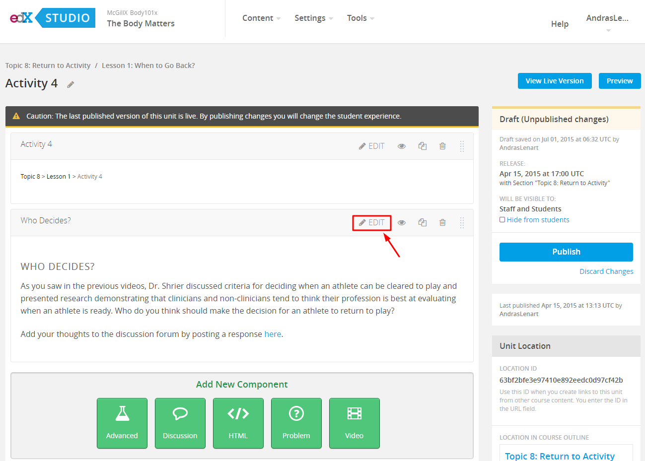Click Staff and Students visibility text

tap(530, 209)
